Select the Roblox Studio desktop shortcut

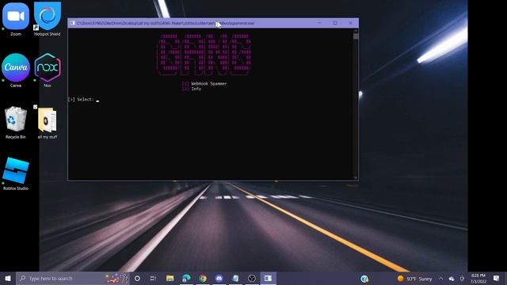click(16, 174)
